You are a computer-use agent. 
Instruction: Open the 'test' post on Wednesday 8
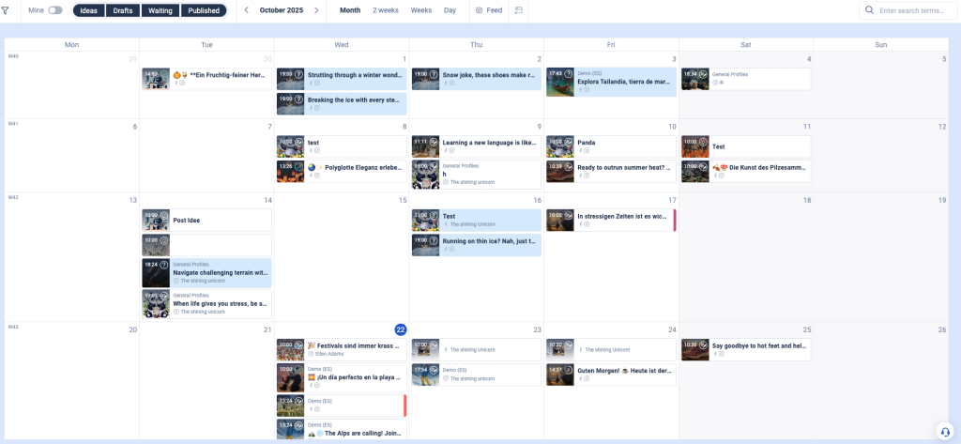point(342,146)
